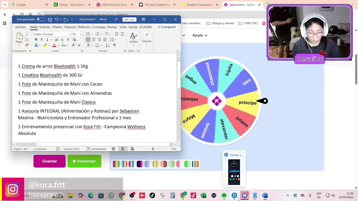This screenshot has height=201, width=358.
Task: Open Discord from the taskbar
Action: tap(245, 195)
